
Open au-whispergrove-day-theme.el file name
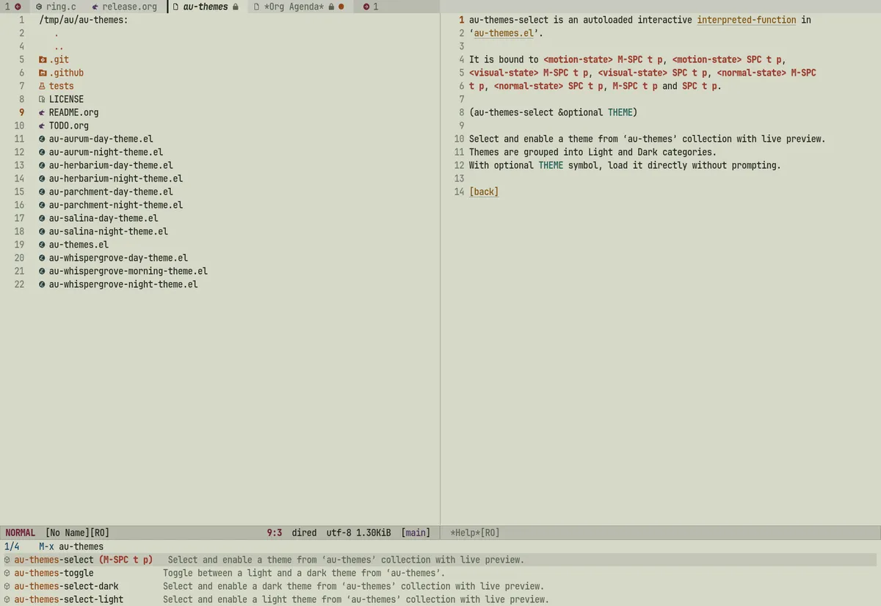pyautogui.click(x=118, y=258)
